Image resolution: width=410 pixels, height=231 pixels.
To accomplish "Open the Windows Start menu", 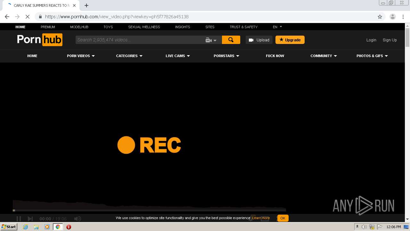I will click(9, 227).
